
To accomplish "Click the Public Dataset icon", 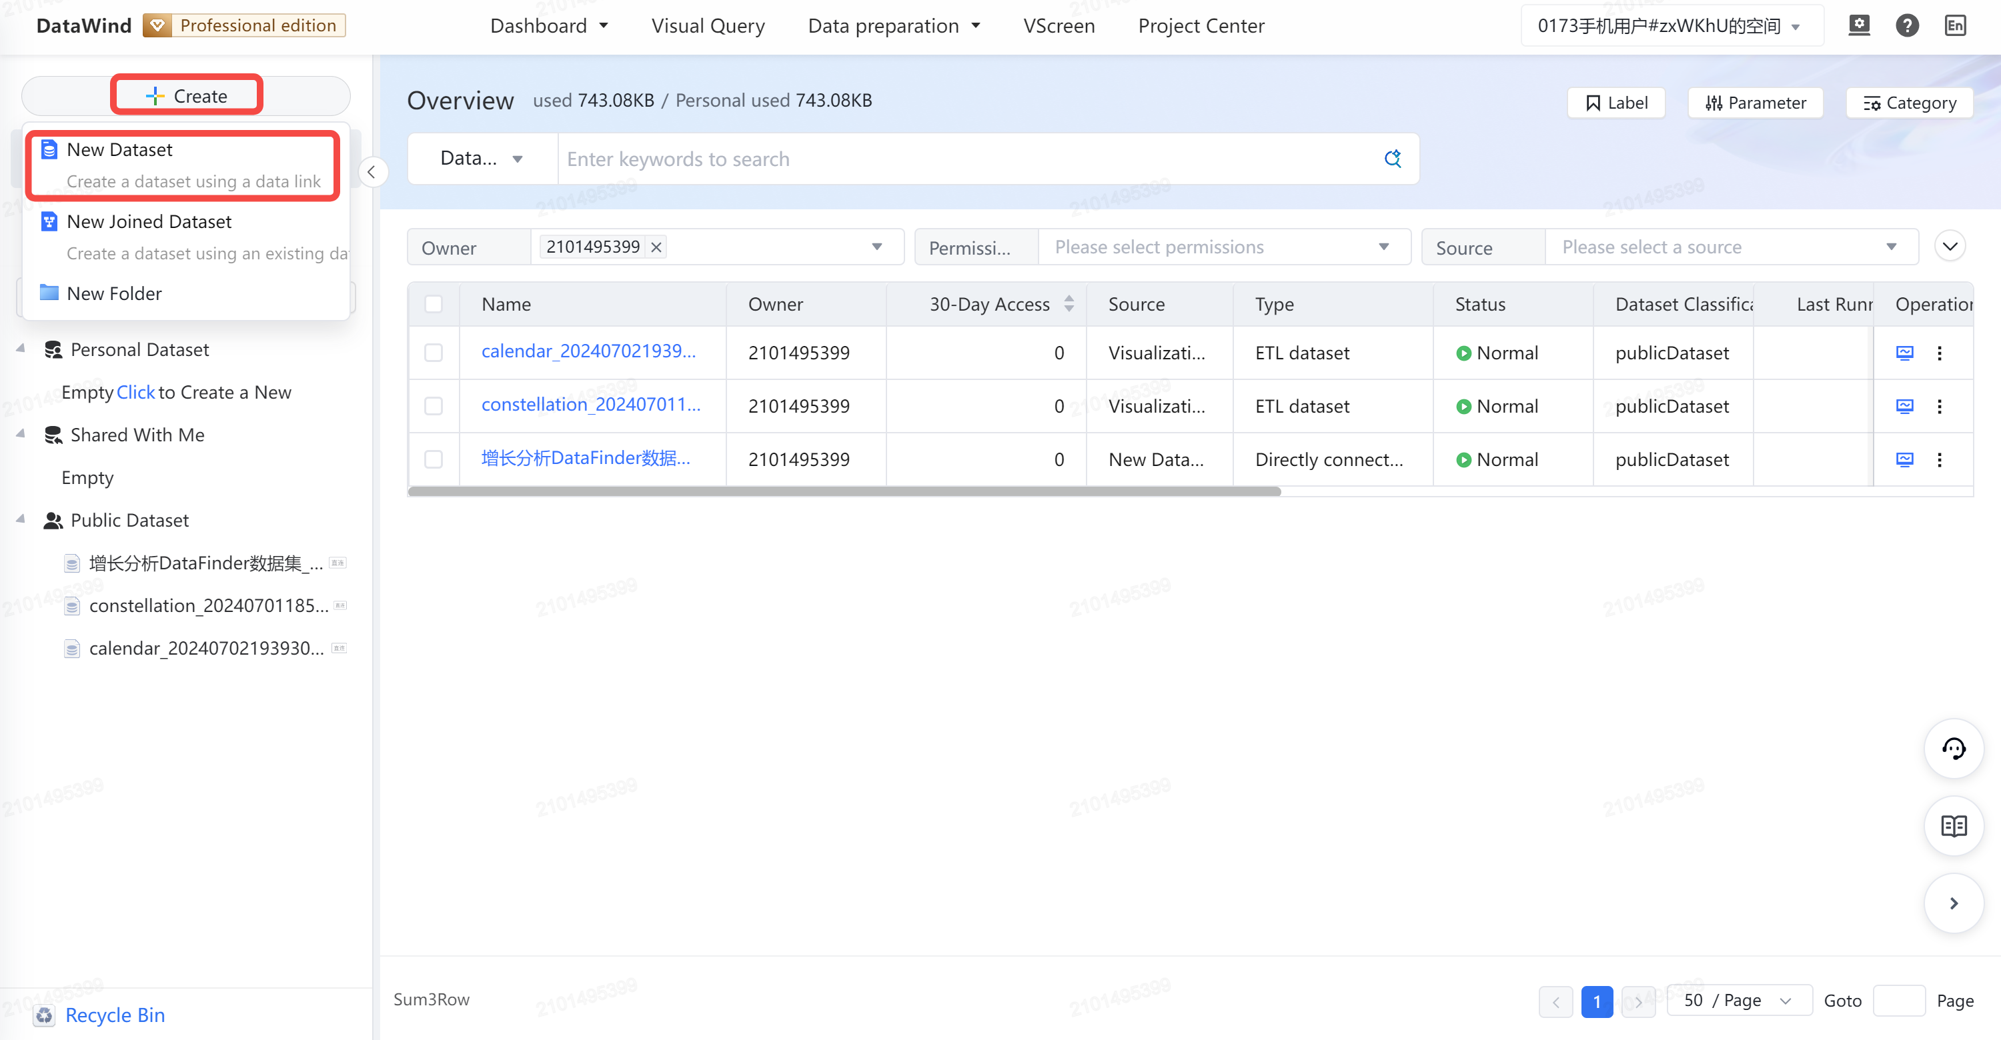I will pyautogui.click(x=53, y=520).
